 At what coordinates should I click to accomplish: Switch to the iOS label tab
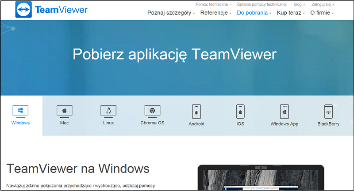[x=240, y=124]
